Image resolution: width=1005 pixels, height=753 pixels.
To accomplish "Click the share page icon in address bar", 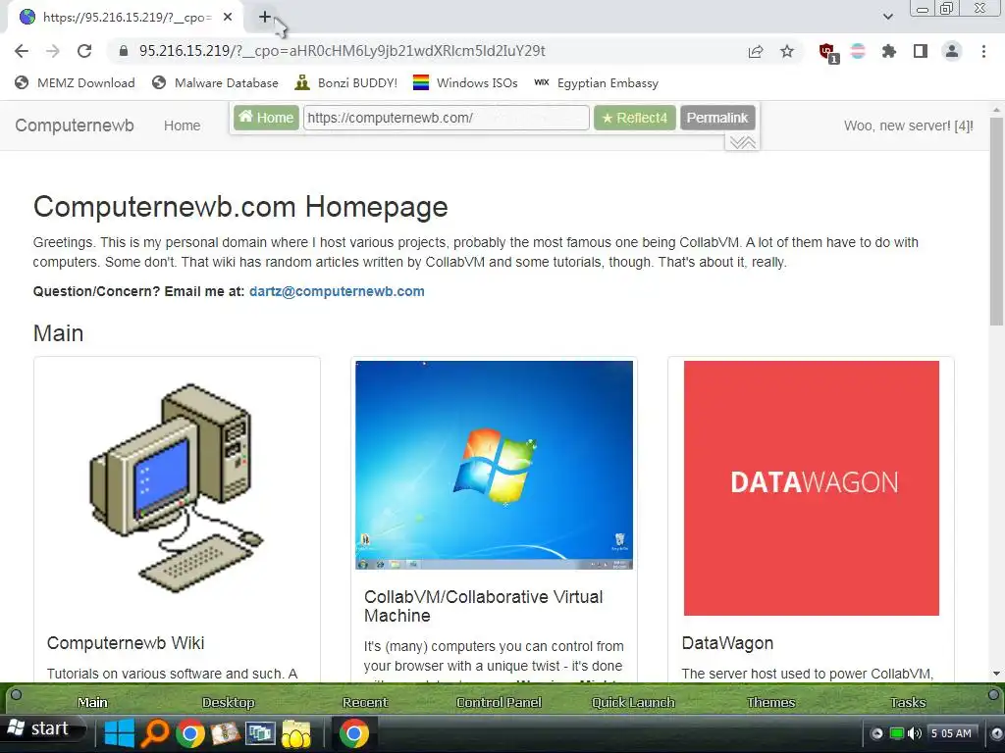I will (x=756, y=51).
